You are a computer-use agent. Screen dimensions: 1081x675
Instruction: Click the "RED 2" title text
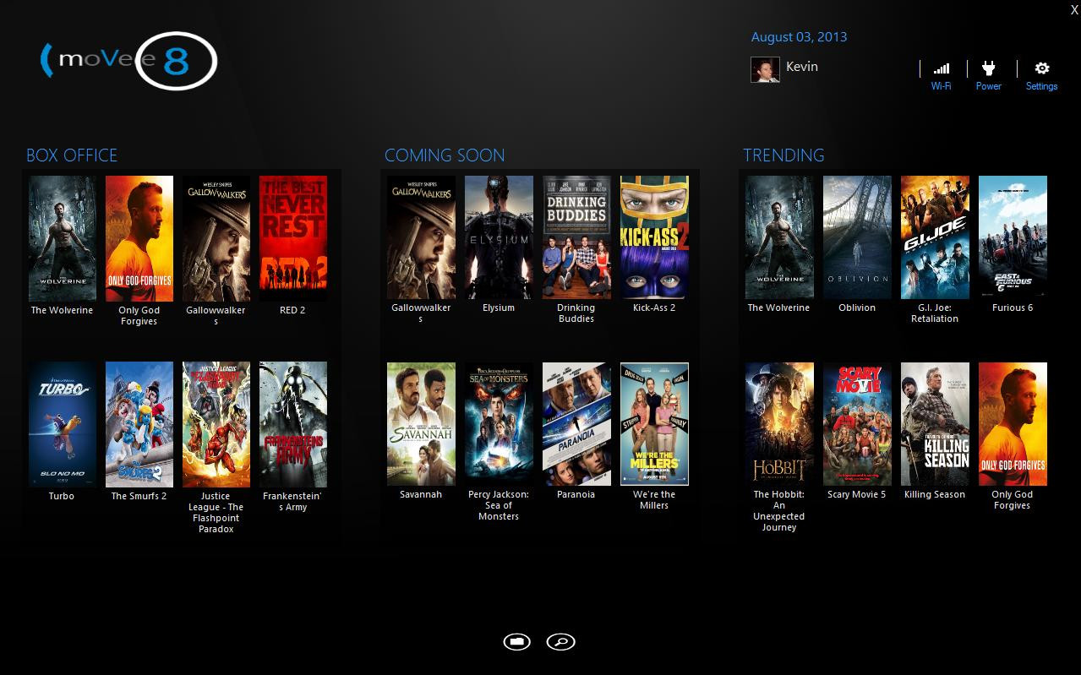292,310
